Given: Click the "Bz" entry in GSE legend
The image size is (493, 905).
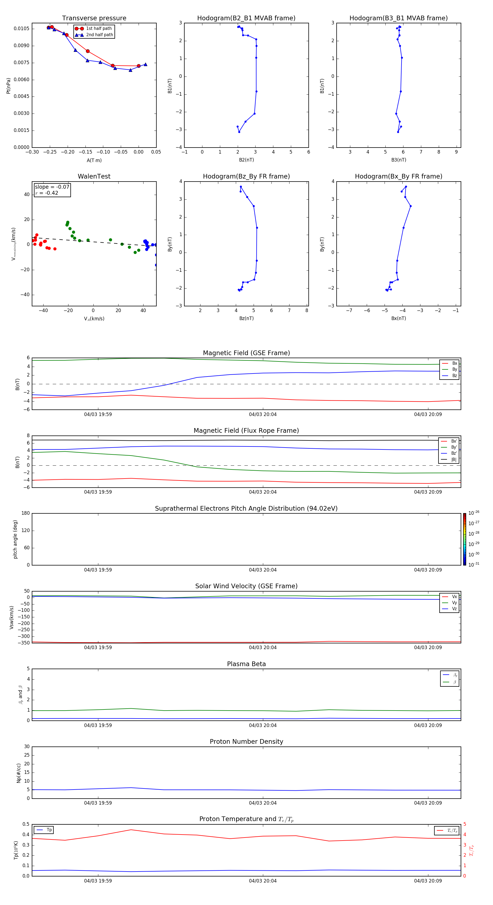Looking at the screenshot, I should (449, 375).
